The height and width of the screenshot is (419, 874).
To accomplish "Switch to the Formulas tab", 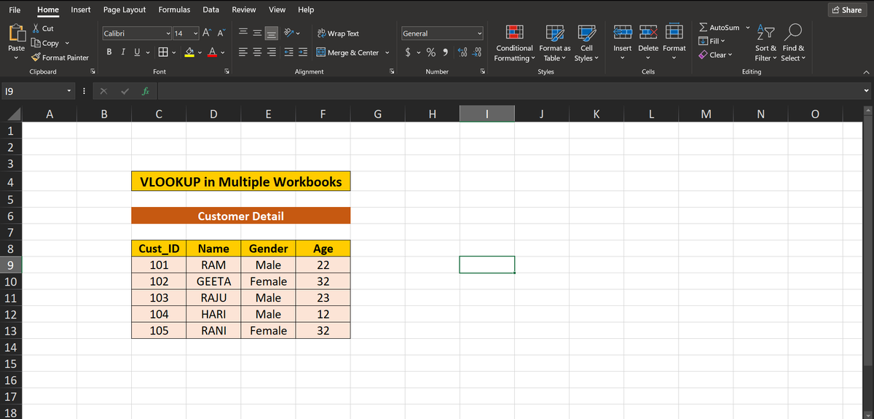I will pos(175,9).
